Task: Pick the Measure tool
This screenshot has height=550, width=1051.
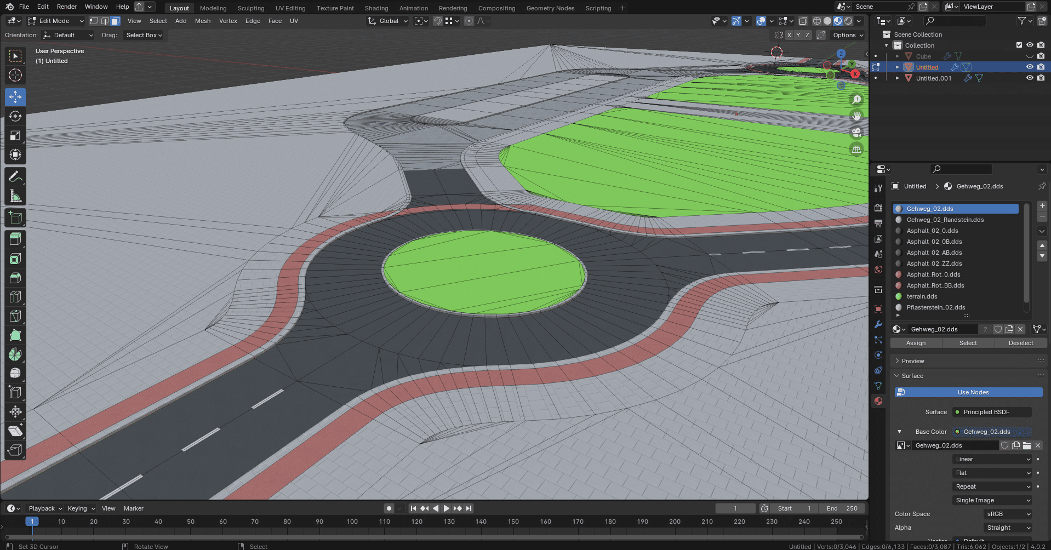Action: point(15,196)
